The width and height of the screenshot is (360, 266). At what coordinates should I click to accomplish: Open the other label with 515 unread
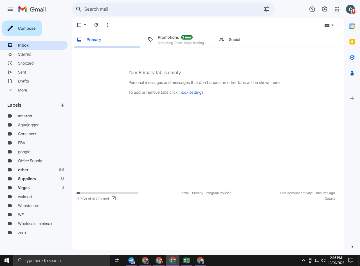point(34,170)
